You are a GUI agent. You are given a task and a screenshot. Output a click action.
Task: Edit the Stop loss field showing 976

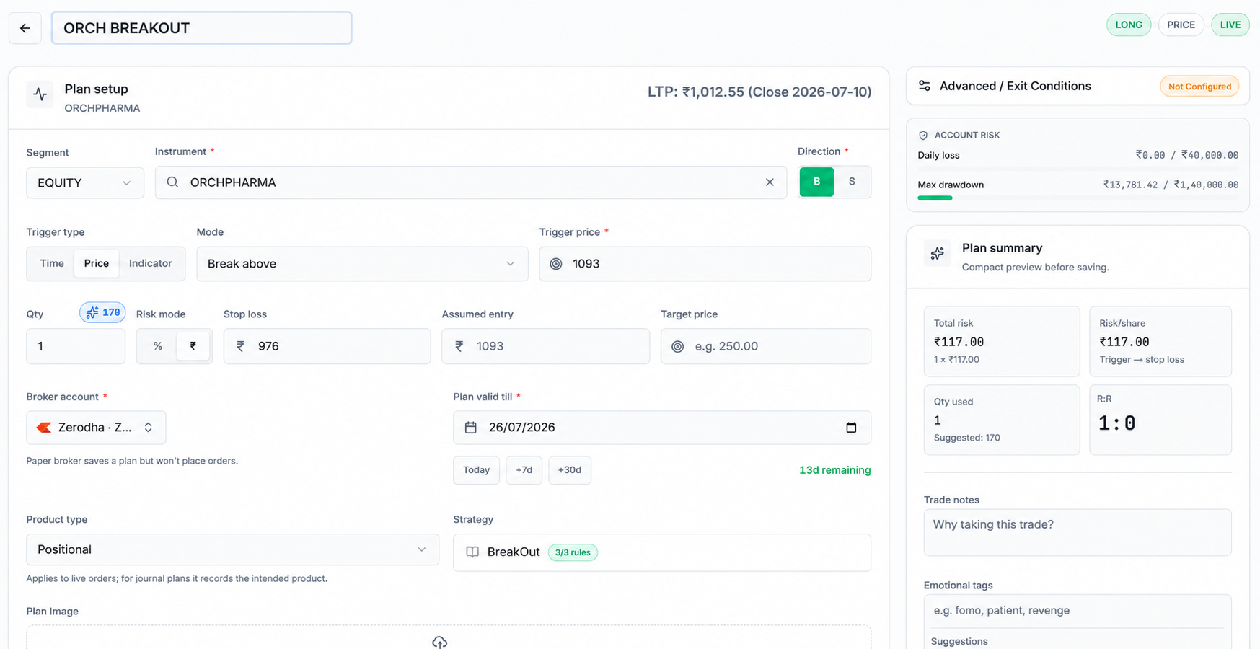click(x=327, y=346)
